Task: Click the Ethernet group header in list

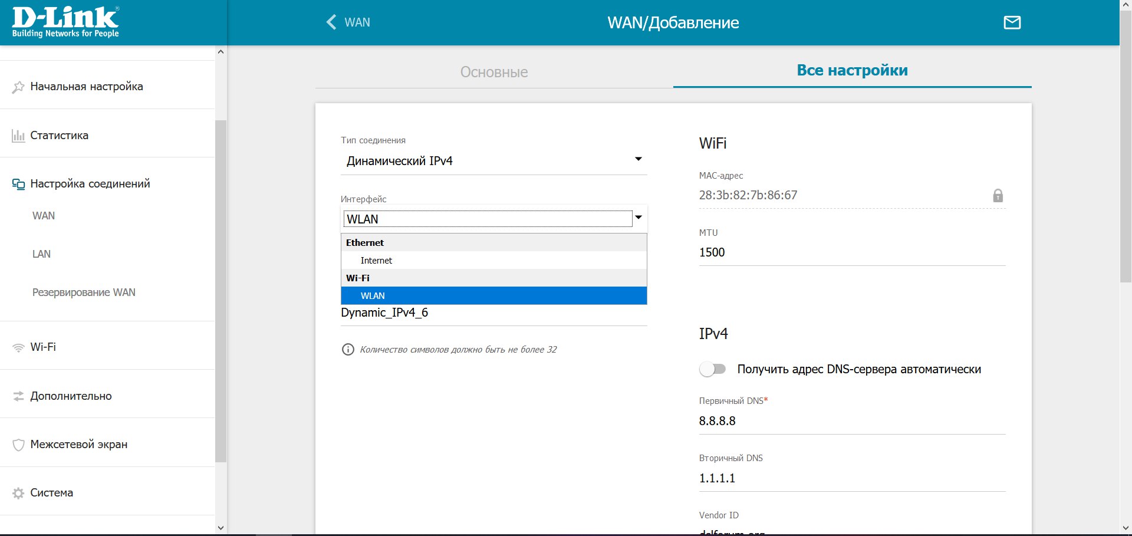Action: point(493,242)
